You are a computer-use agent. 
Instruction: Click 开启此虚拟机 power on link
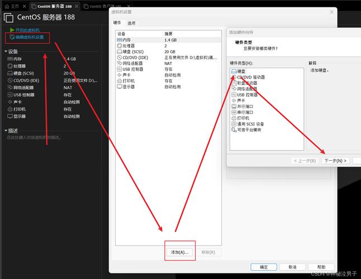point(27,30)
